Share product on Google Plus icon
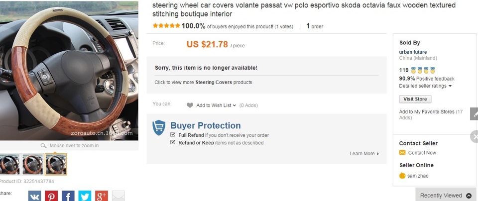 pos(102,196)
